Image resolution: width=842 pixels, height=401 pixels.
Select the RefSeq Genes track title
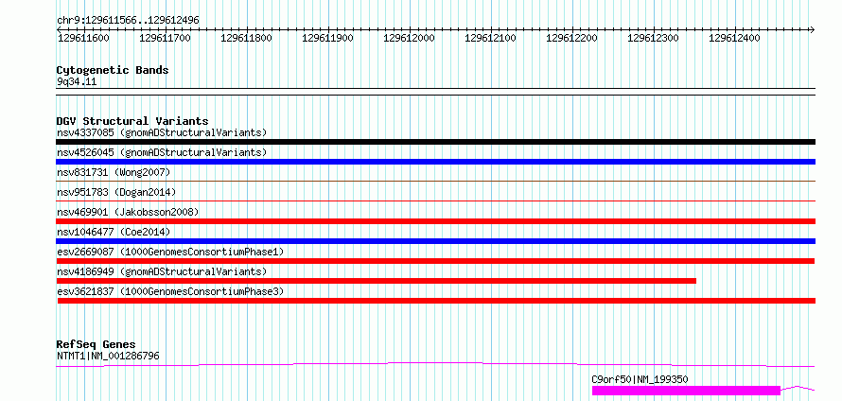(x=96, y=344)
